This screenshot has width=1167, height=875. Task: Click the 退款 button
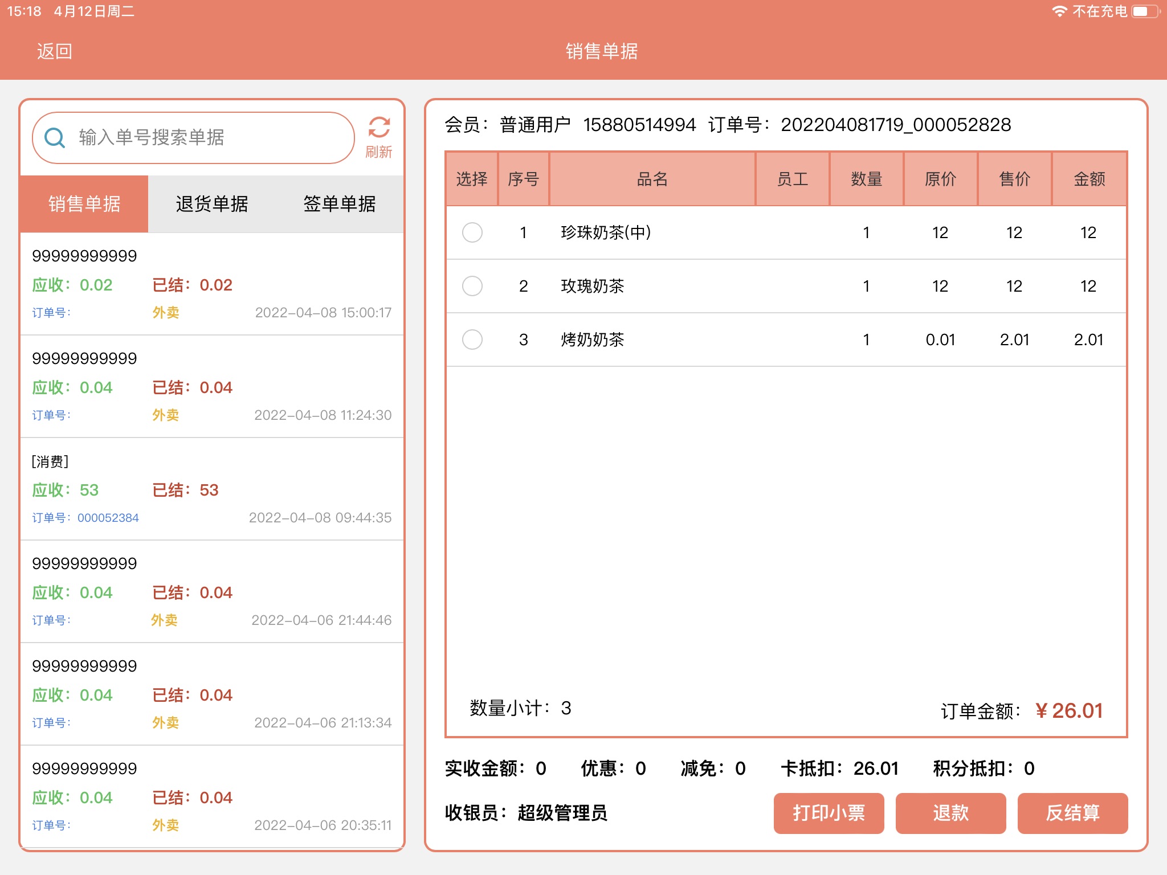pyautogui.click(x=951, y=813)
